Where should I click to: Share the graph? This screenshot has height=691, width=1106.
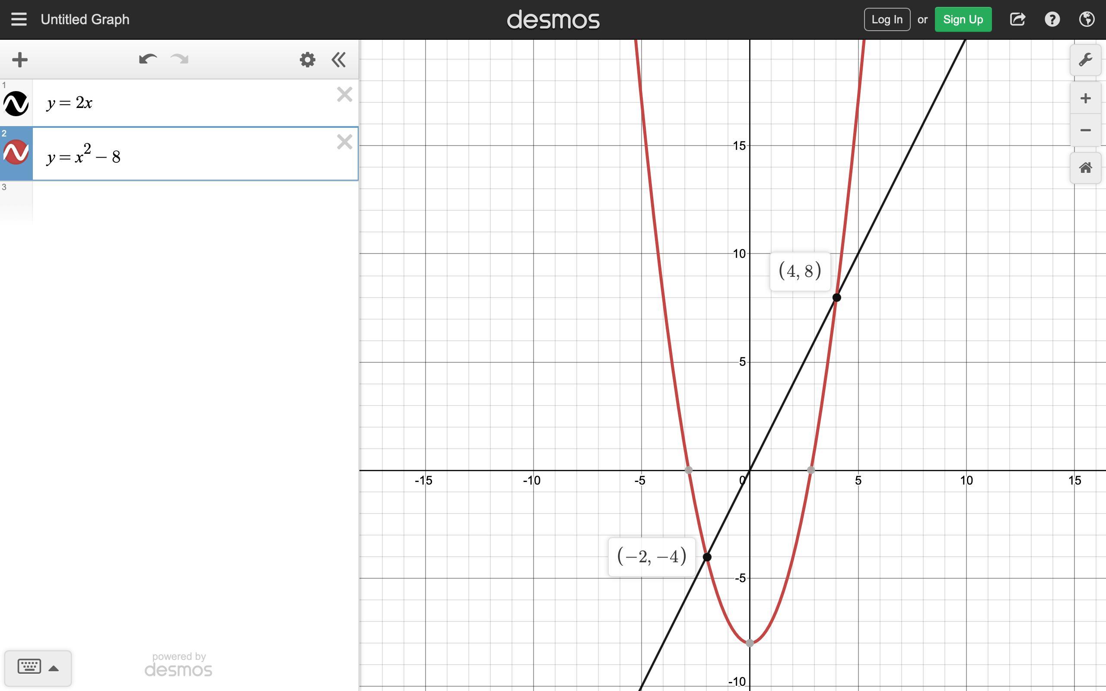click(x=1017, y=19)
